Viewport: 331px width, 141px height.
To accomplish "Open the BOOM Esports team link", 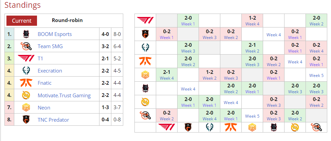I will click(55, 34).
